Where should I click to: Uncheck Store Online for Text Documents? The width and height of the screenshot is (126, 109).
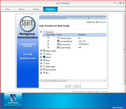(48, 38)
